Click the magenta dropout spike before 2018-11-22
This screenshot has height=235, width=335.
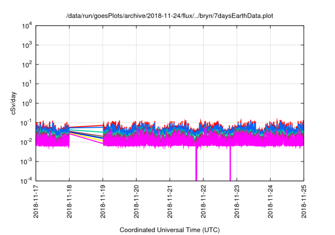coord(196,164)
